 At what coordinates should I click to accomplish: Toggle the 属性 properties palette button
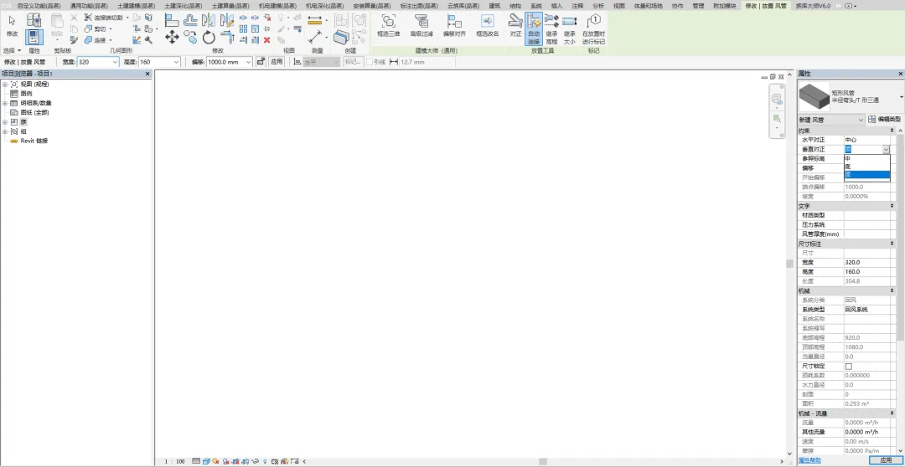[34, 38]
